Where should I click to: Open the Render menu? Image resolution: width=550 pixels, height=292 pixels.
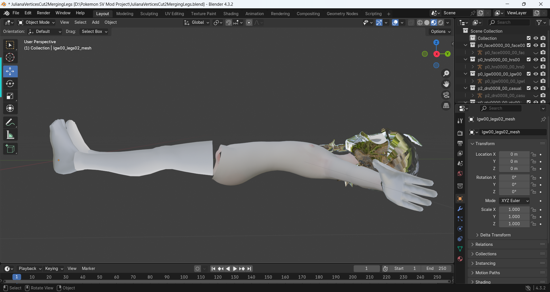(x=44, y=13)
